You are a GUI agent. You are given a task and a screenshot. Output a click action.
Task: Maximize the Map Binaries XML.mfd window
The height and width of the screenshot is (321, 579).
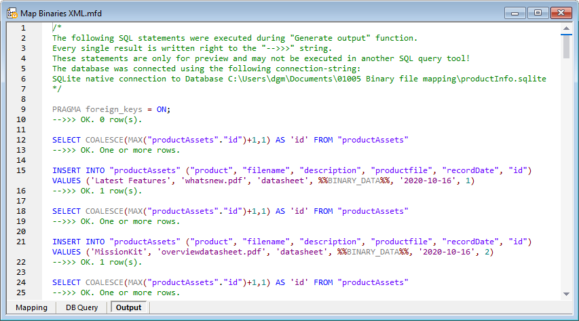[538, 12]
